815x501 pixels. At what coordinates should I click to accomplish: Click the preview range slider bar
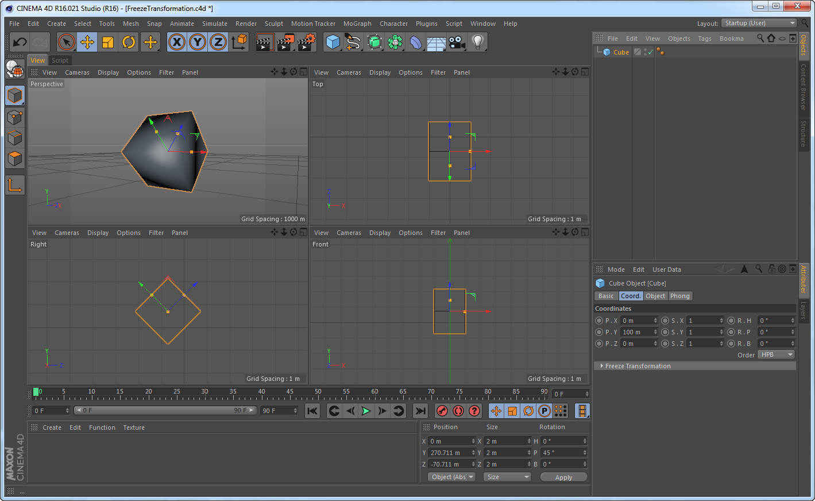click(x=165, y=410)
